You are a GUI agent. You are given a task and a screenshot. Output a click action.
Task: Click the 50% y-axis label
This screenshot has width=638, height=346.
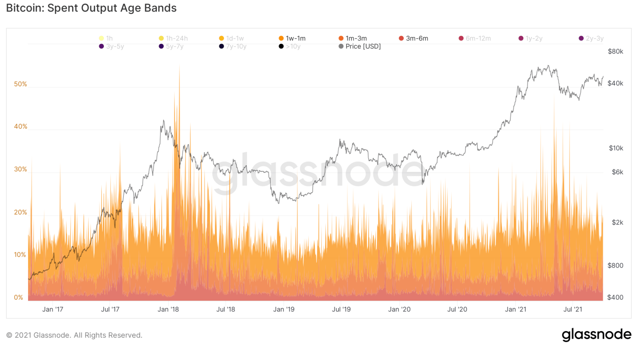pyautogui.click(x=20, y=84)
